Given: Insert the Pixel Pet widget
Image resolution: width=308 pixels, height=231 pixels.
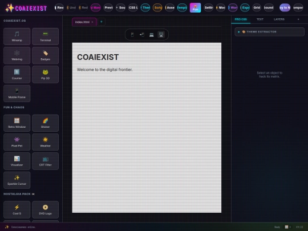Looking at the screenshot, I should pyautogui.click(x=17, y=142).
